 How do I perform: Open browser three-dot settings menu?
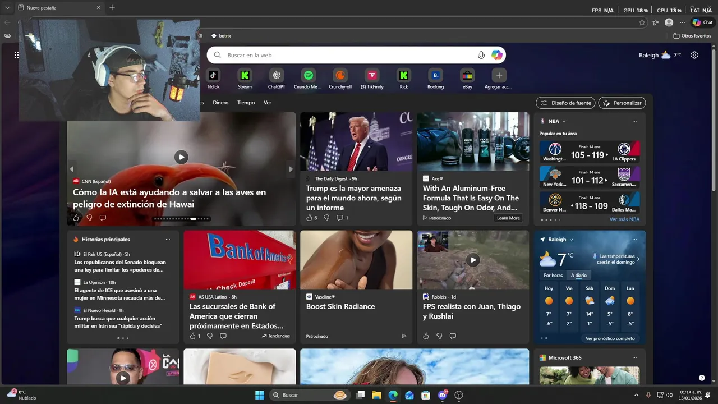682,22
